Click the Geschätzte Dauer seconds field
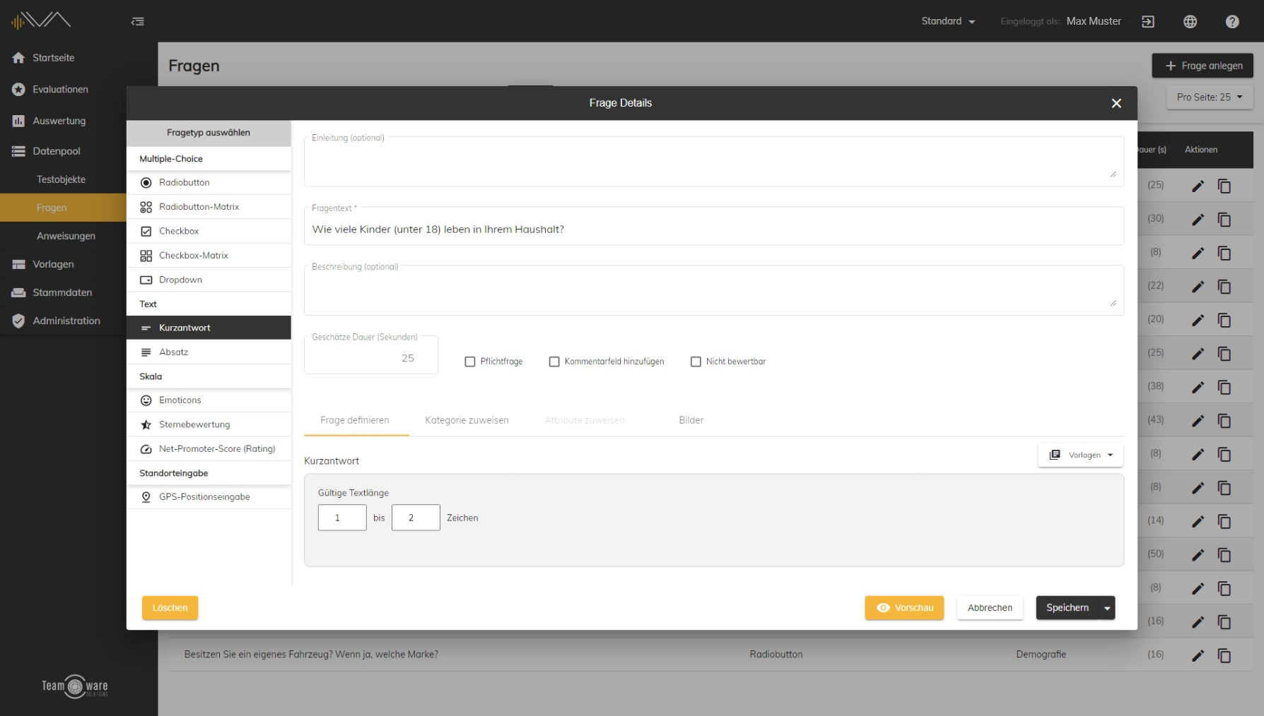 tap(371, 355)
